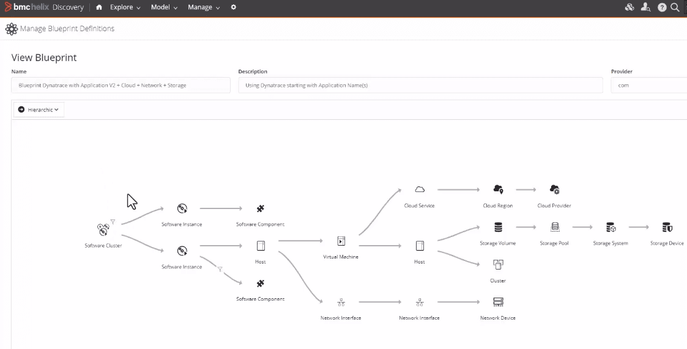687x349 pixels.
Task: Select the Virtual Machine node icon
Action: point(341,241)
